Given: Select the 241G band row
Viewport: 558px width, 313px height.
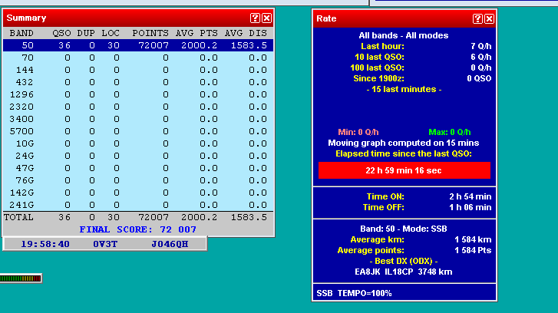Looking at the screenshot, I should click(x=138, y=205).
